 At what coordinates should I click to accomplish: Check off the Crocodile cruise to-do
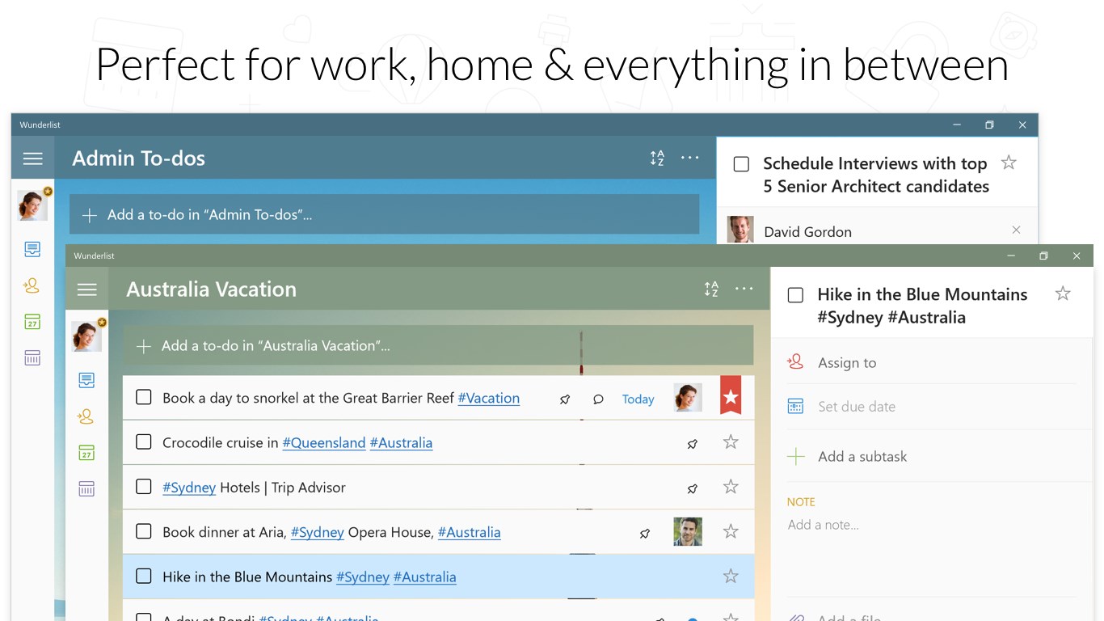pos(144,442)
